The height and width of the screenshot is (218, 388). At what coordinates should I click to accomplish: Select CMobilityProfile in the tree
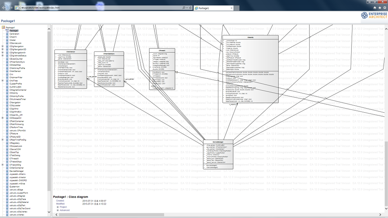click(17, 96)
